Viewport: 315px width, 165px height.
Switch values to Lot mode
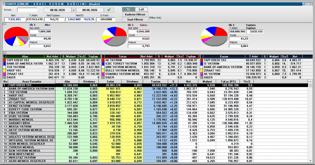(x=141, y=9)
